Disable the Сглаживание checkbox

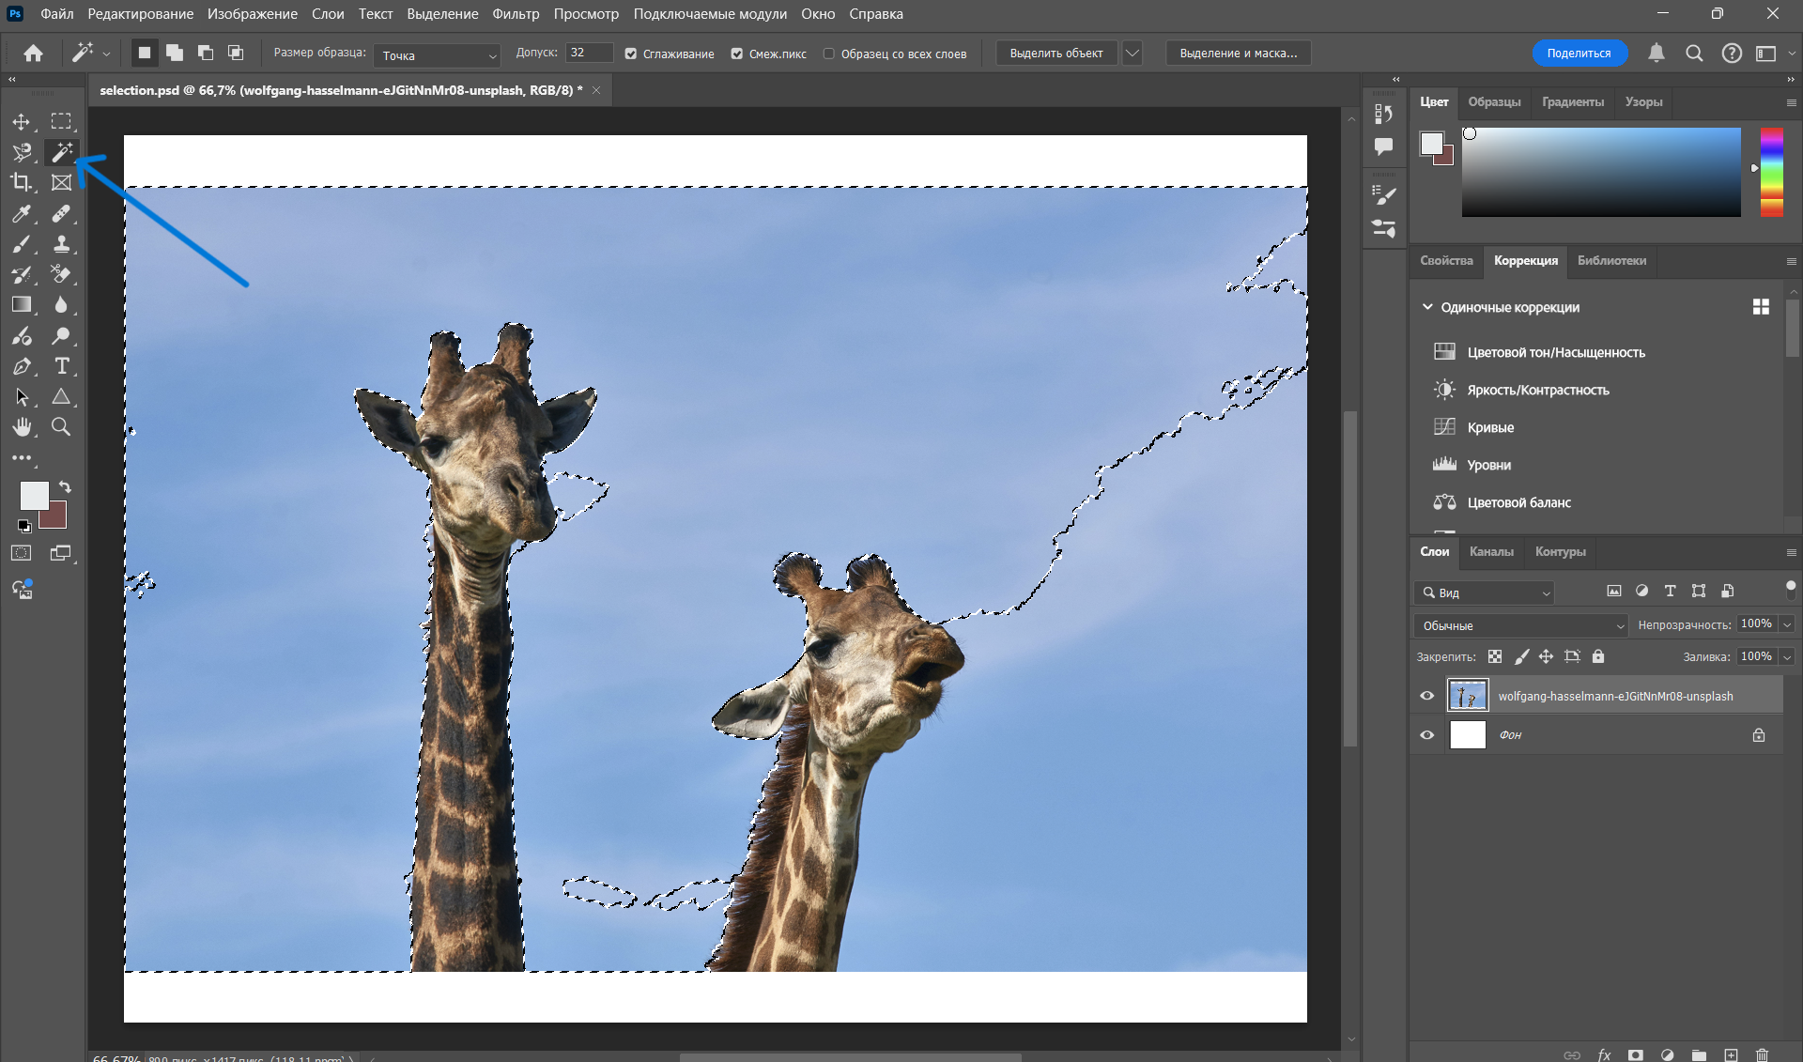[631, 54]
